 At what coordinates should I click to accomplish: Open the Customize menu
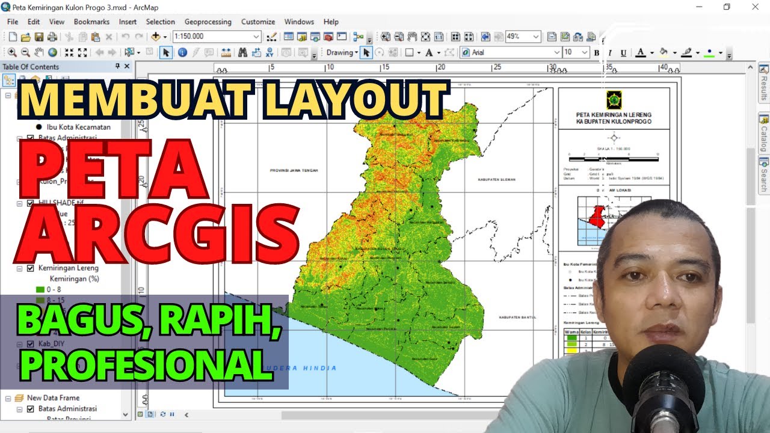258,22
